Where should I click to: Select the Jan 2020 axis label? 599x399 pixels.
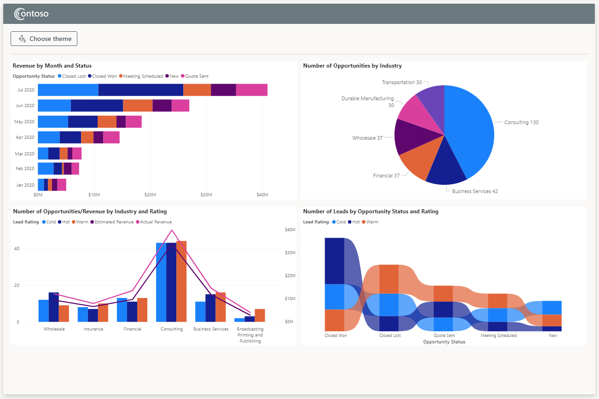pyautogui.click(x=24, y=185)
